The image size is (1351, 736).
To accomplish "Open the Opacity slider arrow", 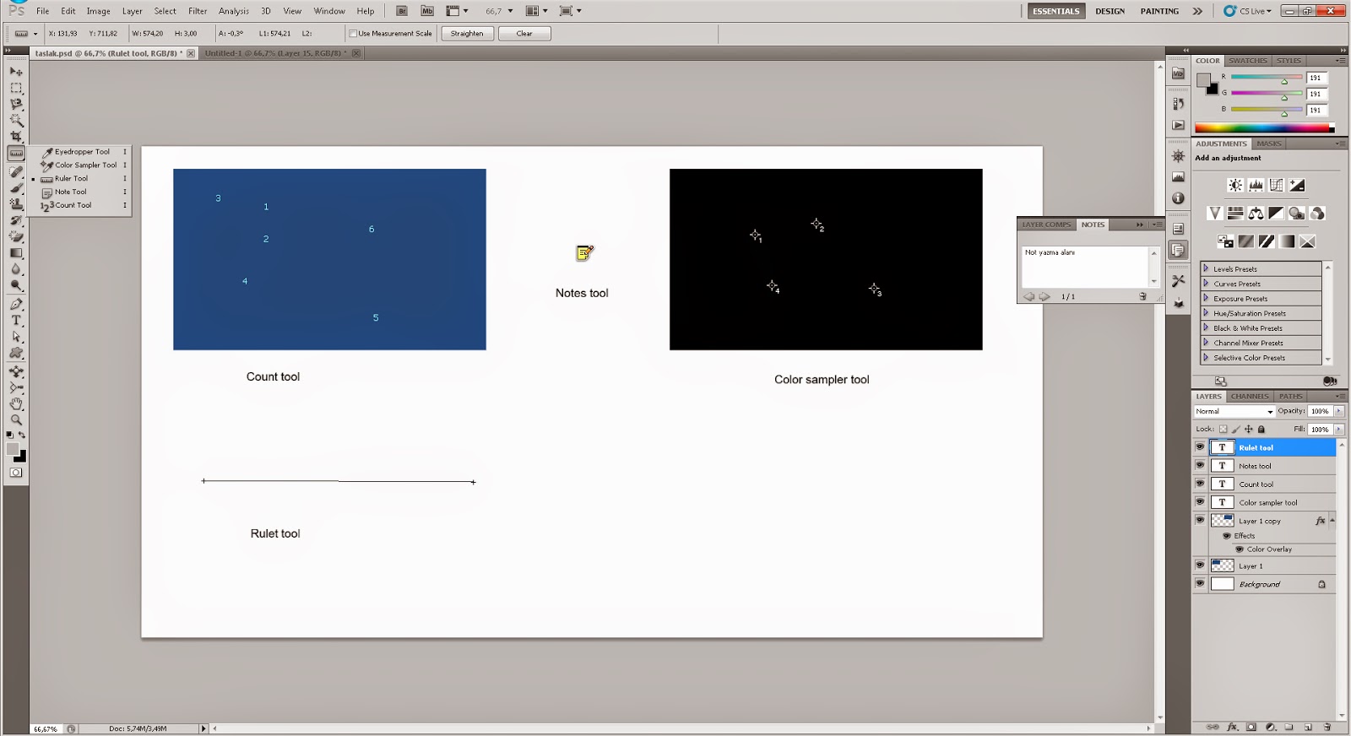I will [1339, 411].
